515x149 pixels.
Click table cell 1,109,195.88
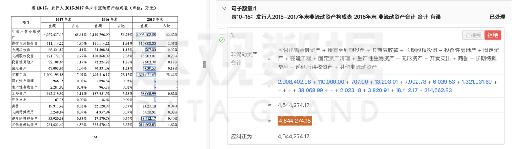54,75
